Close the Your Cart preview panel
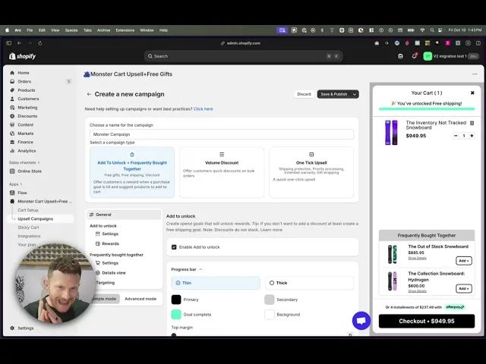The image size is (486, 364). 472,93
